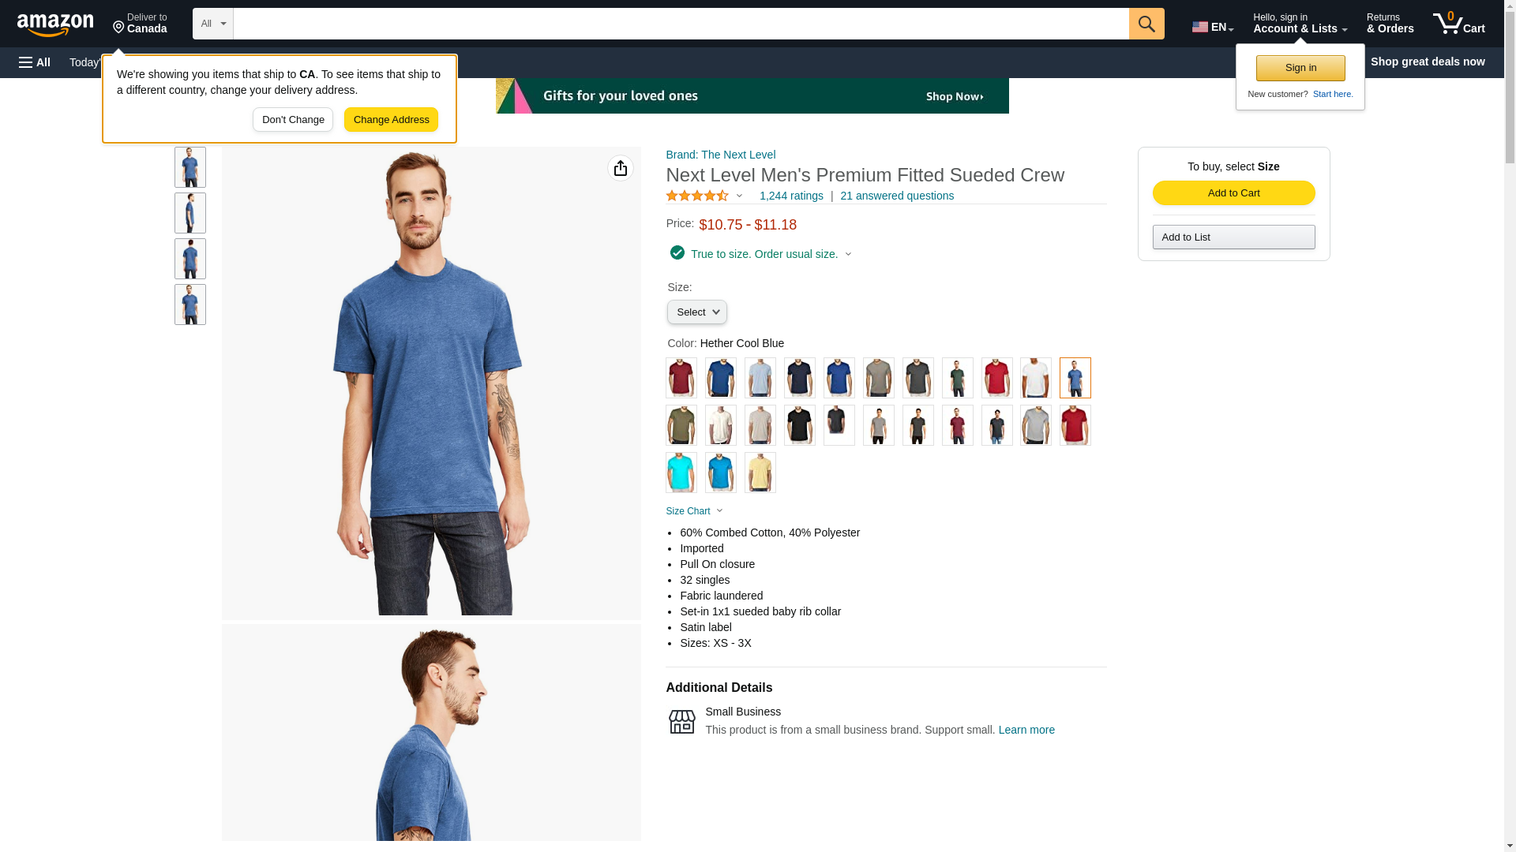Open the 1,244 ratings link
Image resolution: width=1516 pixels, height=852 pixels.
[x=791, y=196]
